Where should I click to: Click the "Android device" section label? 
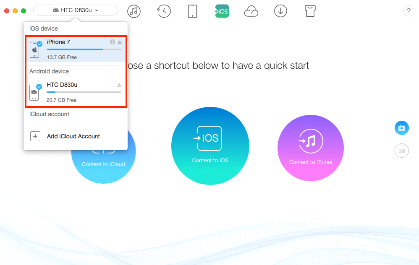49,72
